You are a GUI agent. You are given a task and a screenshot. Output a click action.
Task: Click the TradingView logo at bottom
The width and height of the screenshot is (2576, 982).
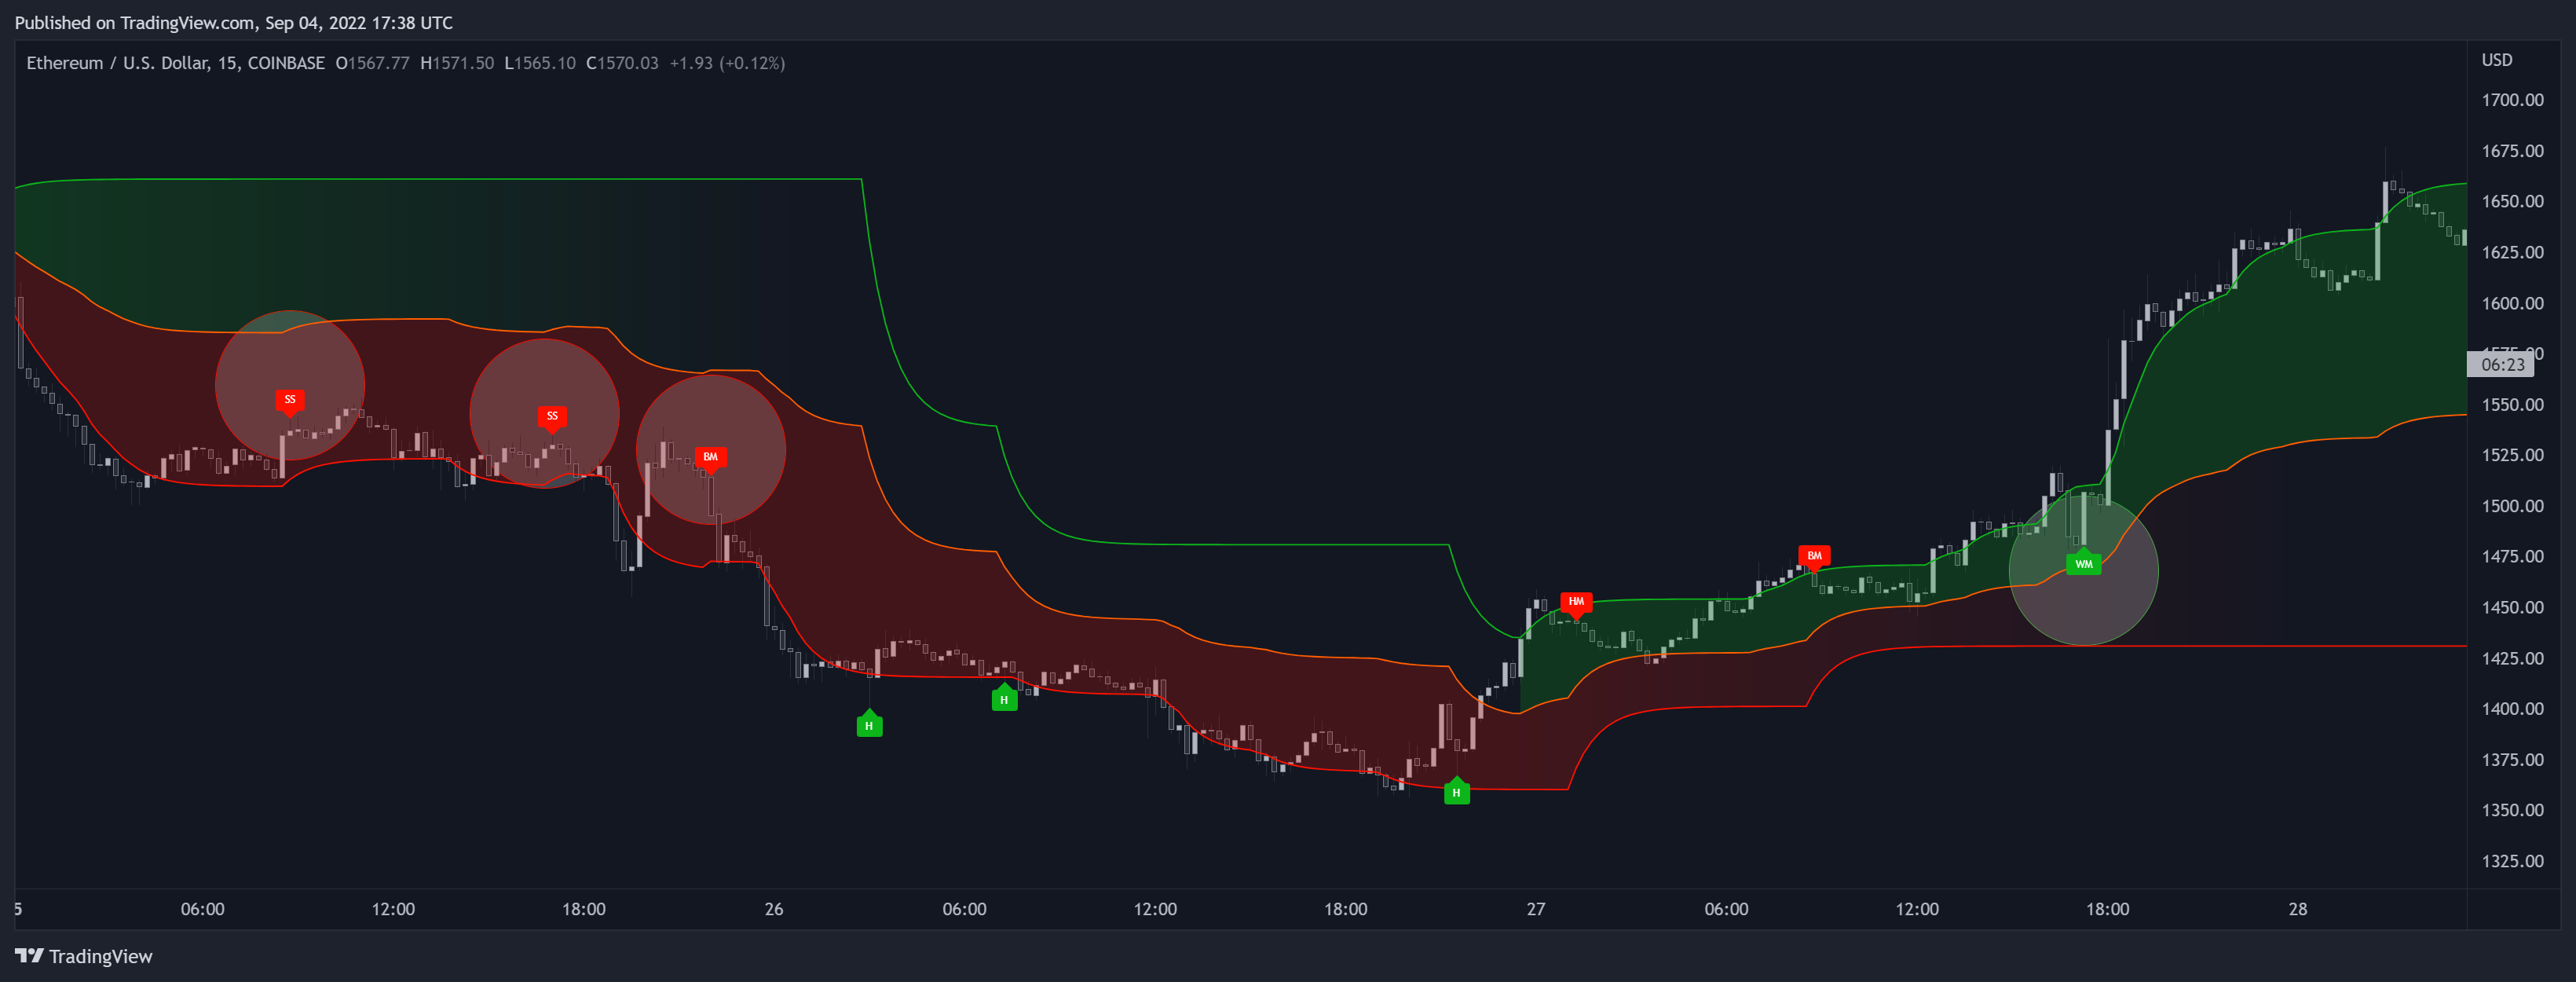84,956
